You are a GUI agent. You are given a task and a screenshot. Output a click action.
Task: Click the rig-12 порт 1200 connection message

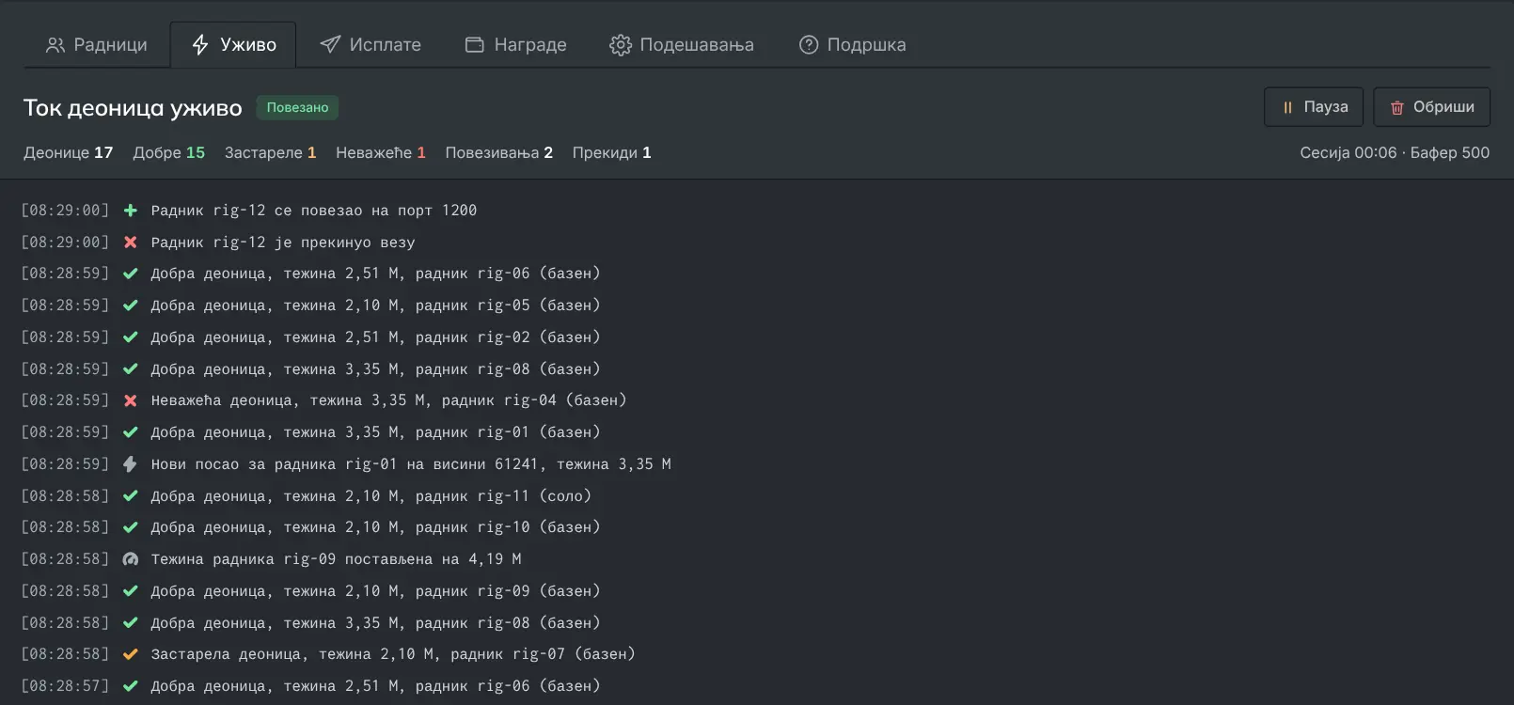coord(314,211)
